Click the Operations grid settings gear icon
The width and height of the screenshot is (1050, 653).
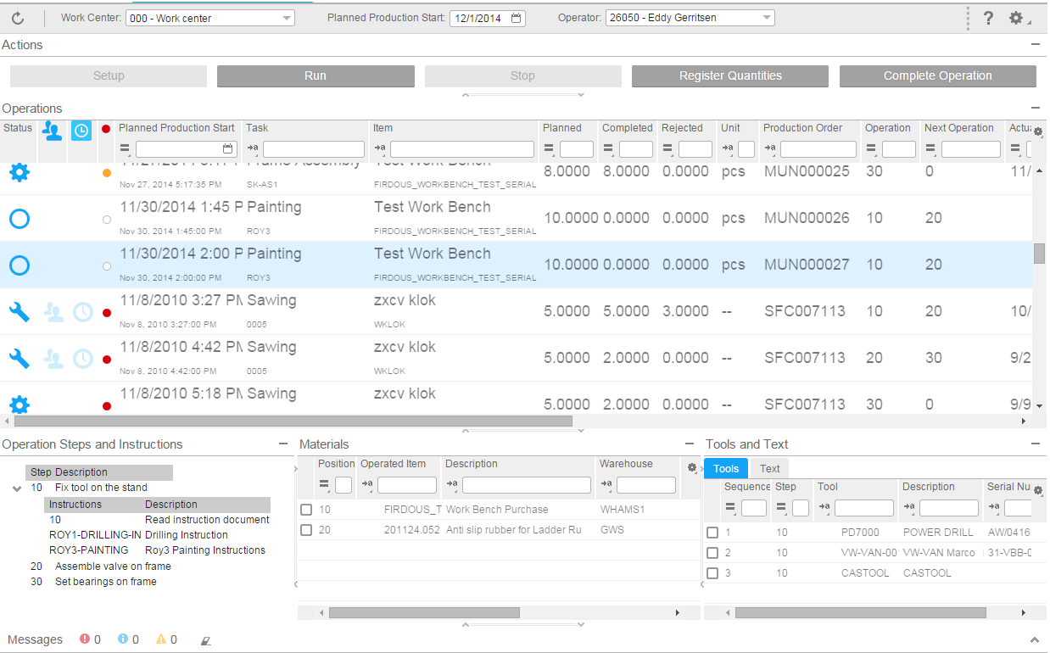tap(1038, 131)
